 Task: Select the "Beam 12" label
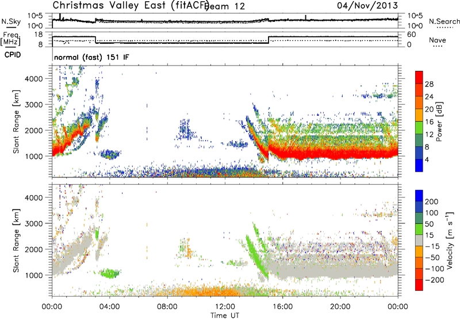pos(224,6)
